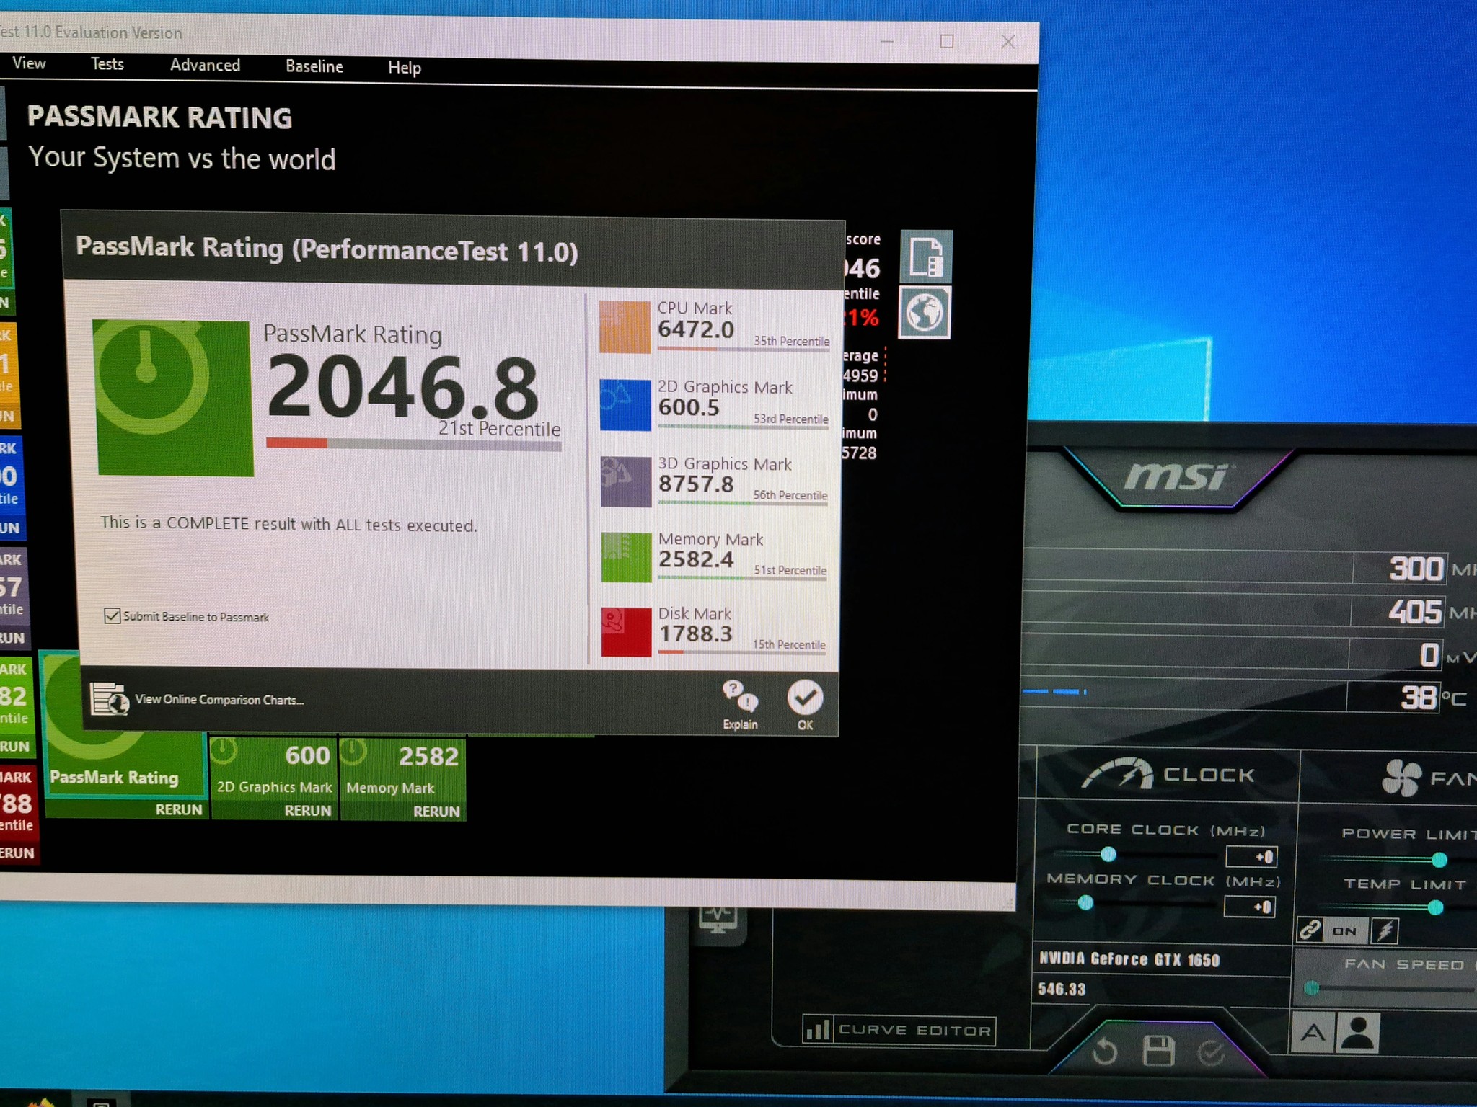Click the orange CPU Mark icon
This screenshot has width=1477, height=1107.
coord(625,326)
